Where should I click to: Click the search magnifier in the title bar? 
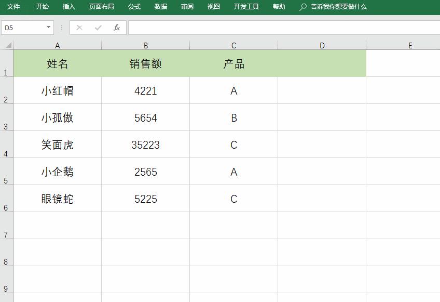coord(301,7)
